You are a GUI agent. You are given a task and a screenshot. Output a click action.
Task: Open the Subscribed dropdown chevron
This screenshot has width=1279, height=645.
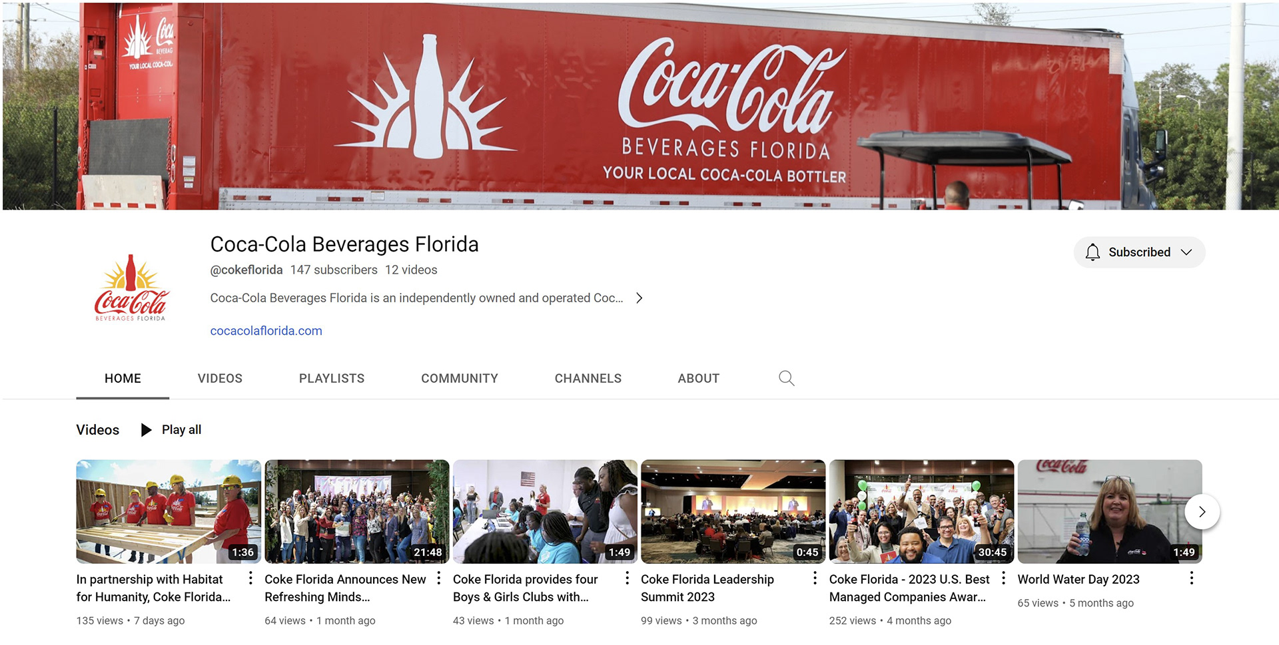pyautogui.click(x=1186, y=252)
